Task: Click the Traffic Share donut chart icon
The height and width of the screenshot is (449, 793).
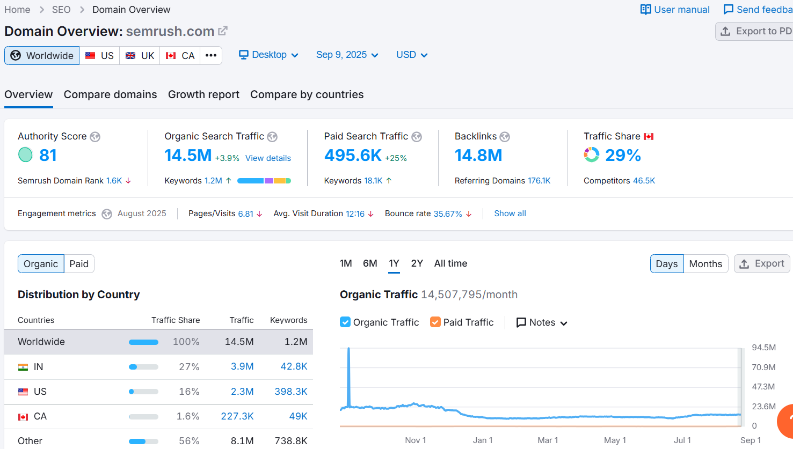Action: pos(592,154)
